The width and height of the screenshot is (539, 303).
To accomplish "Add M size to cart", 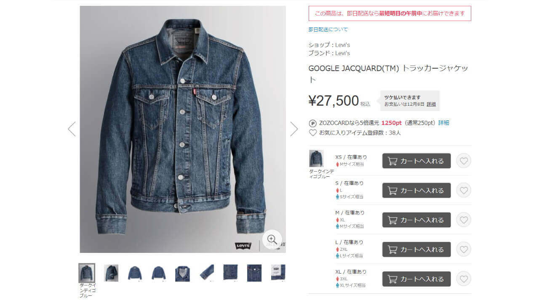I will pos(416,220).
